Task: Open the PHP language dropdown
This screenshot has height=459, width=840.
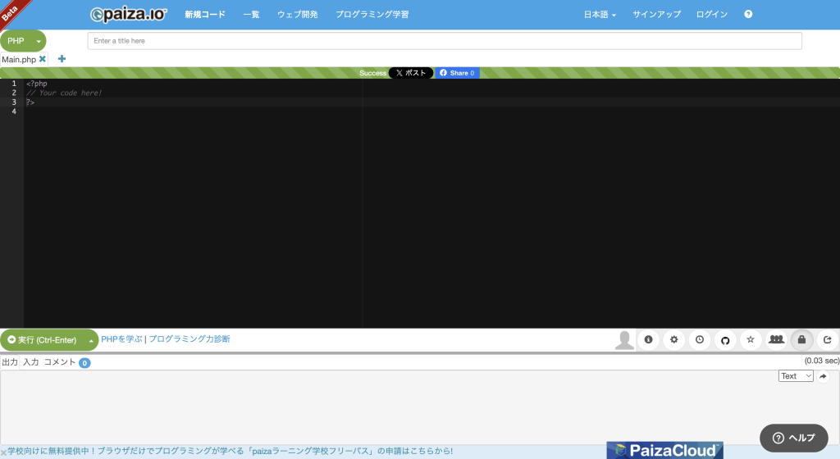Action: click(x=23, y=40)
